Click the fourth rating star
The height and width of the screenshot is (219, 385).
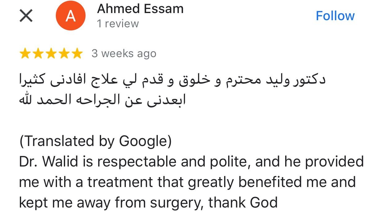pyautogui.click(x=64, y=54)
